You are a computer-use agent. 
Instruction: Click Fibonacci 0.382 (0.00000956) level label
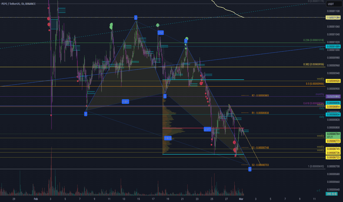(x=314, y=64)
